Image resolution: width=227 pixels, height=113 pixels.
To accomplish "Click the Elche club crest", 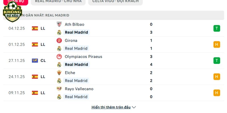I will click(59, 73).
